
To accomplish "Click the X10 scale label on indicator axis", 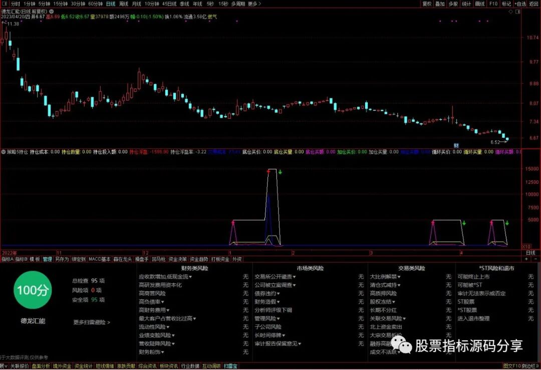I will coord(526,246).
